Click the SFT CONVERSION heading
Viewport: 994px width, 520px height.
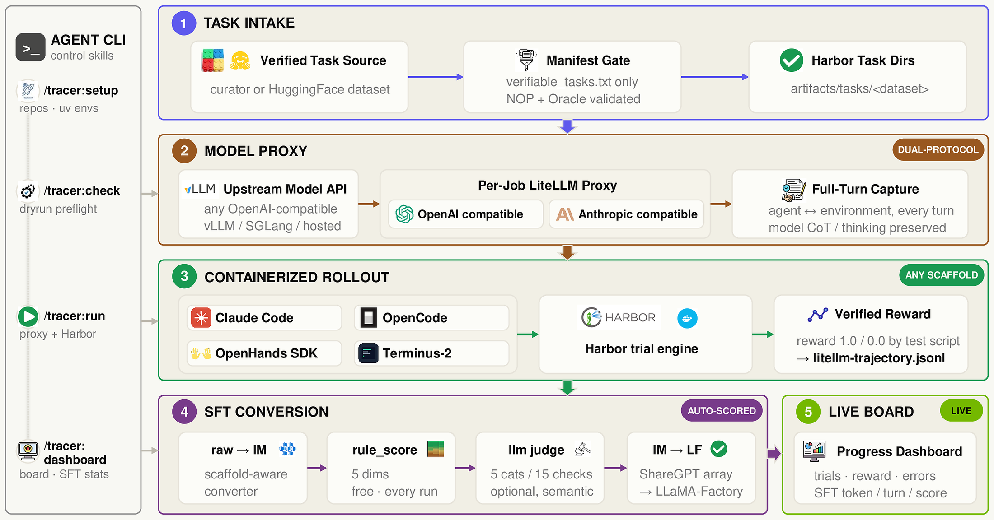click(x=266, y=412)
